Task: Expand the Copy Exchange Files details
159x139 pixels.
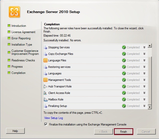Action: tap(144, 54)
